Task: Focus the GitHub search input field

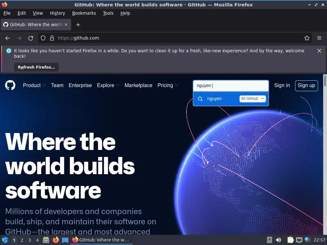Action: pyautogui.click(x=231, y=85)
